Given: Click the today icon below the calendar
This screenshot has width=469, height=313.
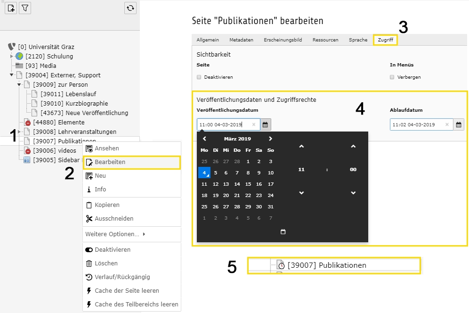Looking at the screenshot, I should click(x=283, y=231).
